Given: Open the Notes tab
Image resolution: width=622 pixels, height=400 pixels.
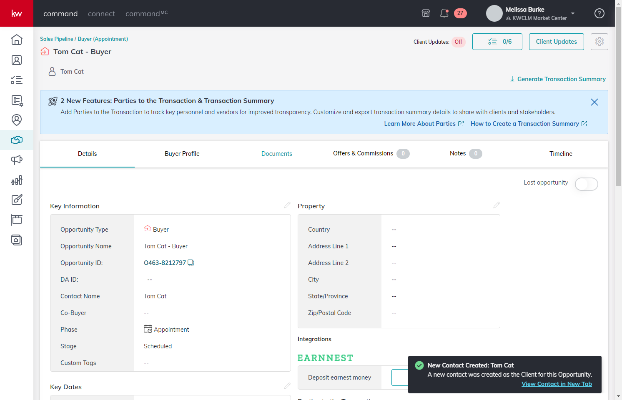Looking at the screenshot, I should coord(466,154).
